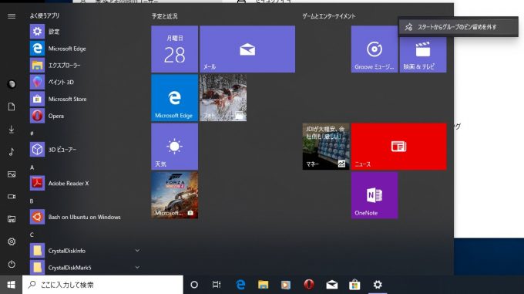Open the red News (ニュース) tile
The image size is (524, 294).
(398, 147)
